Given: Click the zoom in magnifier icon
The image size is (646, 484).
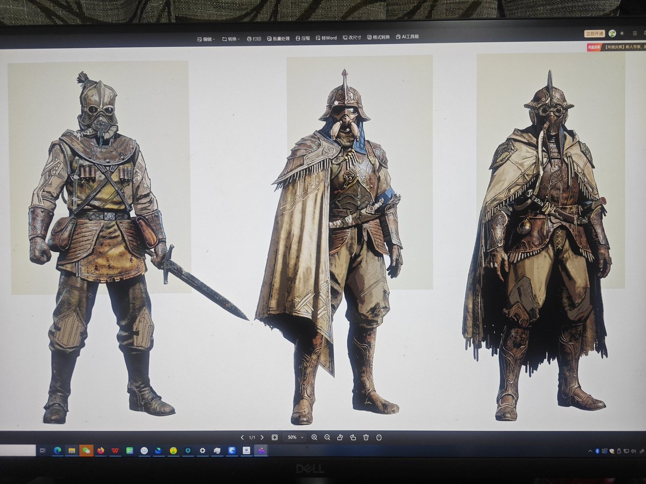Looking at the screenshot, I should pos(314,438).
